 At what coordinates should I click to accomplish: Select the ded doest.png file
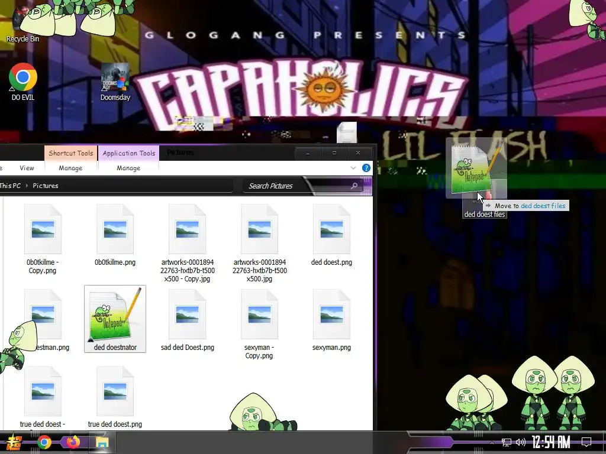coord(331,235)
